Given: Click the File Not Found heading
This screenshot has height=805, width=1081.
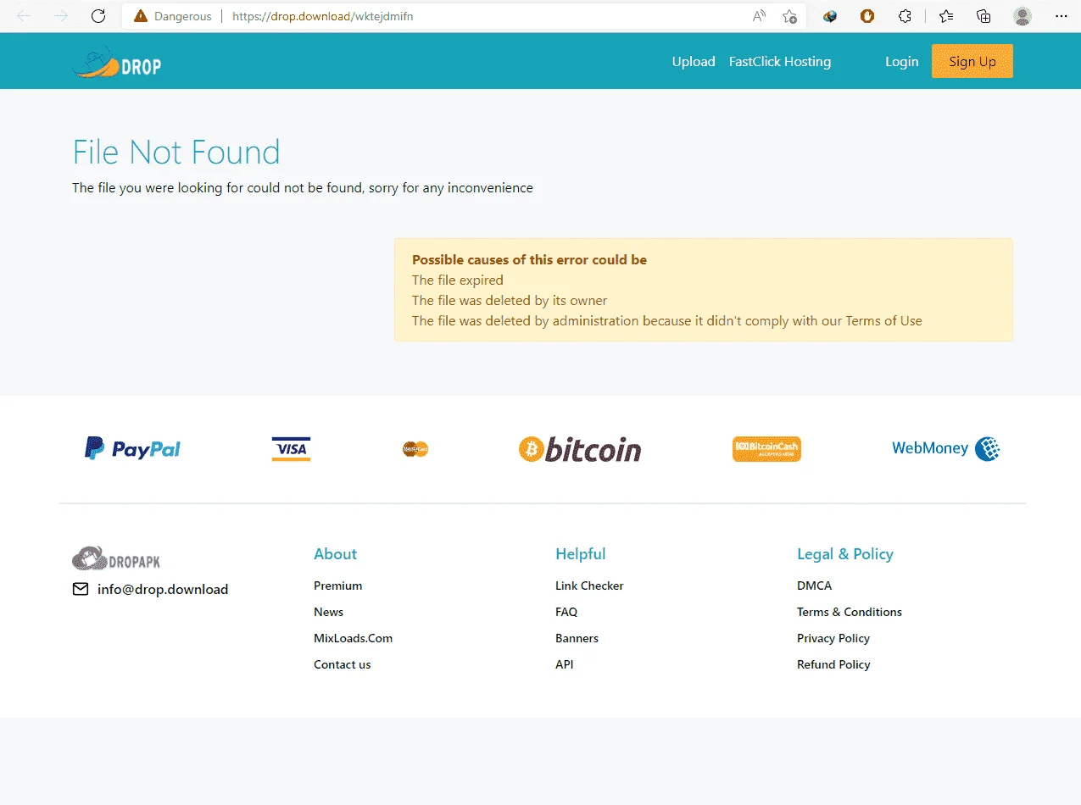Looking at the screenshot, I should click(176, 153).
